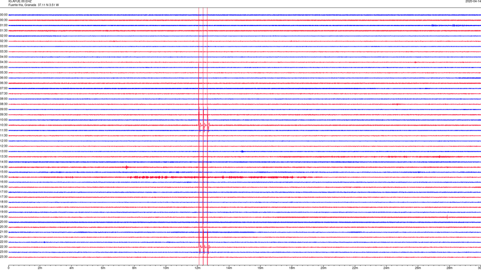Click the 12m tick on the minute axis

(197, 268)
